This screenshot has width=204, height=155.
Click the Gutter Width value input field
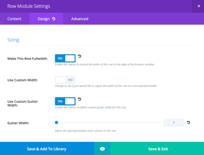click(x=174, y=123)
